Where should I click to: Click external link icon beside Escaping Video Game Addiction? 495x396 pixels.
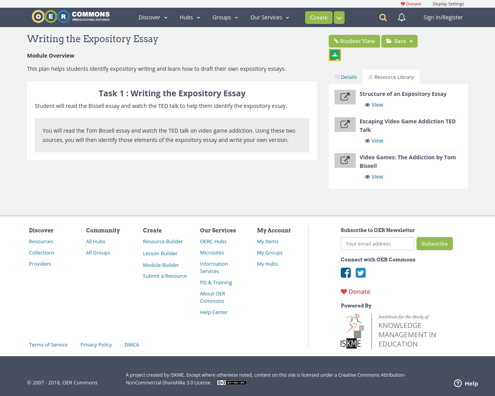[x=345, y=125]
